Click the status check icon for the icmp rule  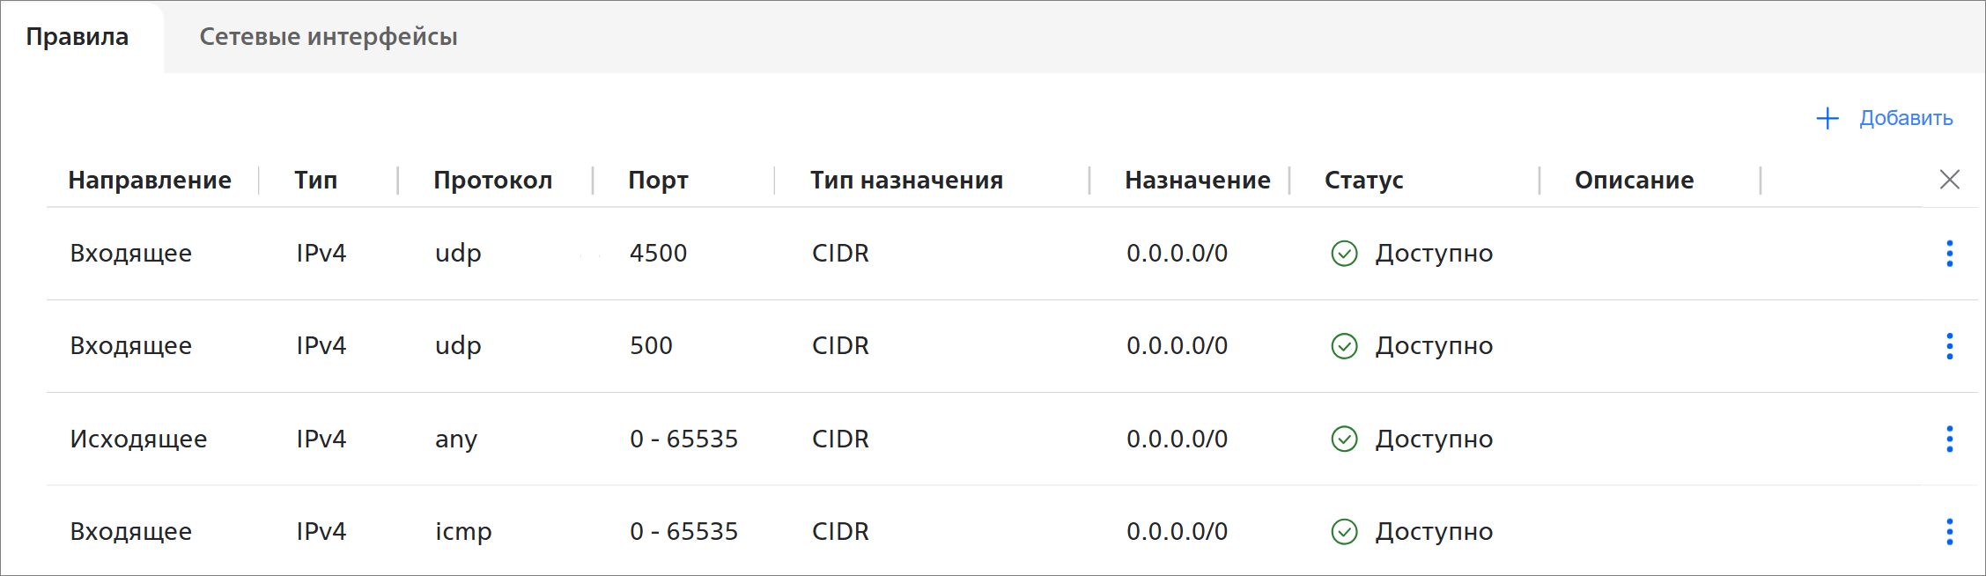point(1344,531)
